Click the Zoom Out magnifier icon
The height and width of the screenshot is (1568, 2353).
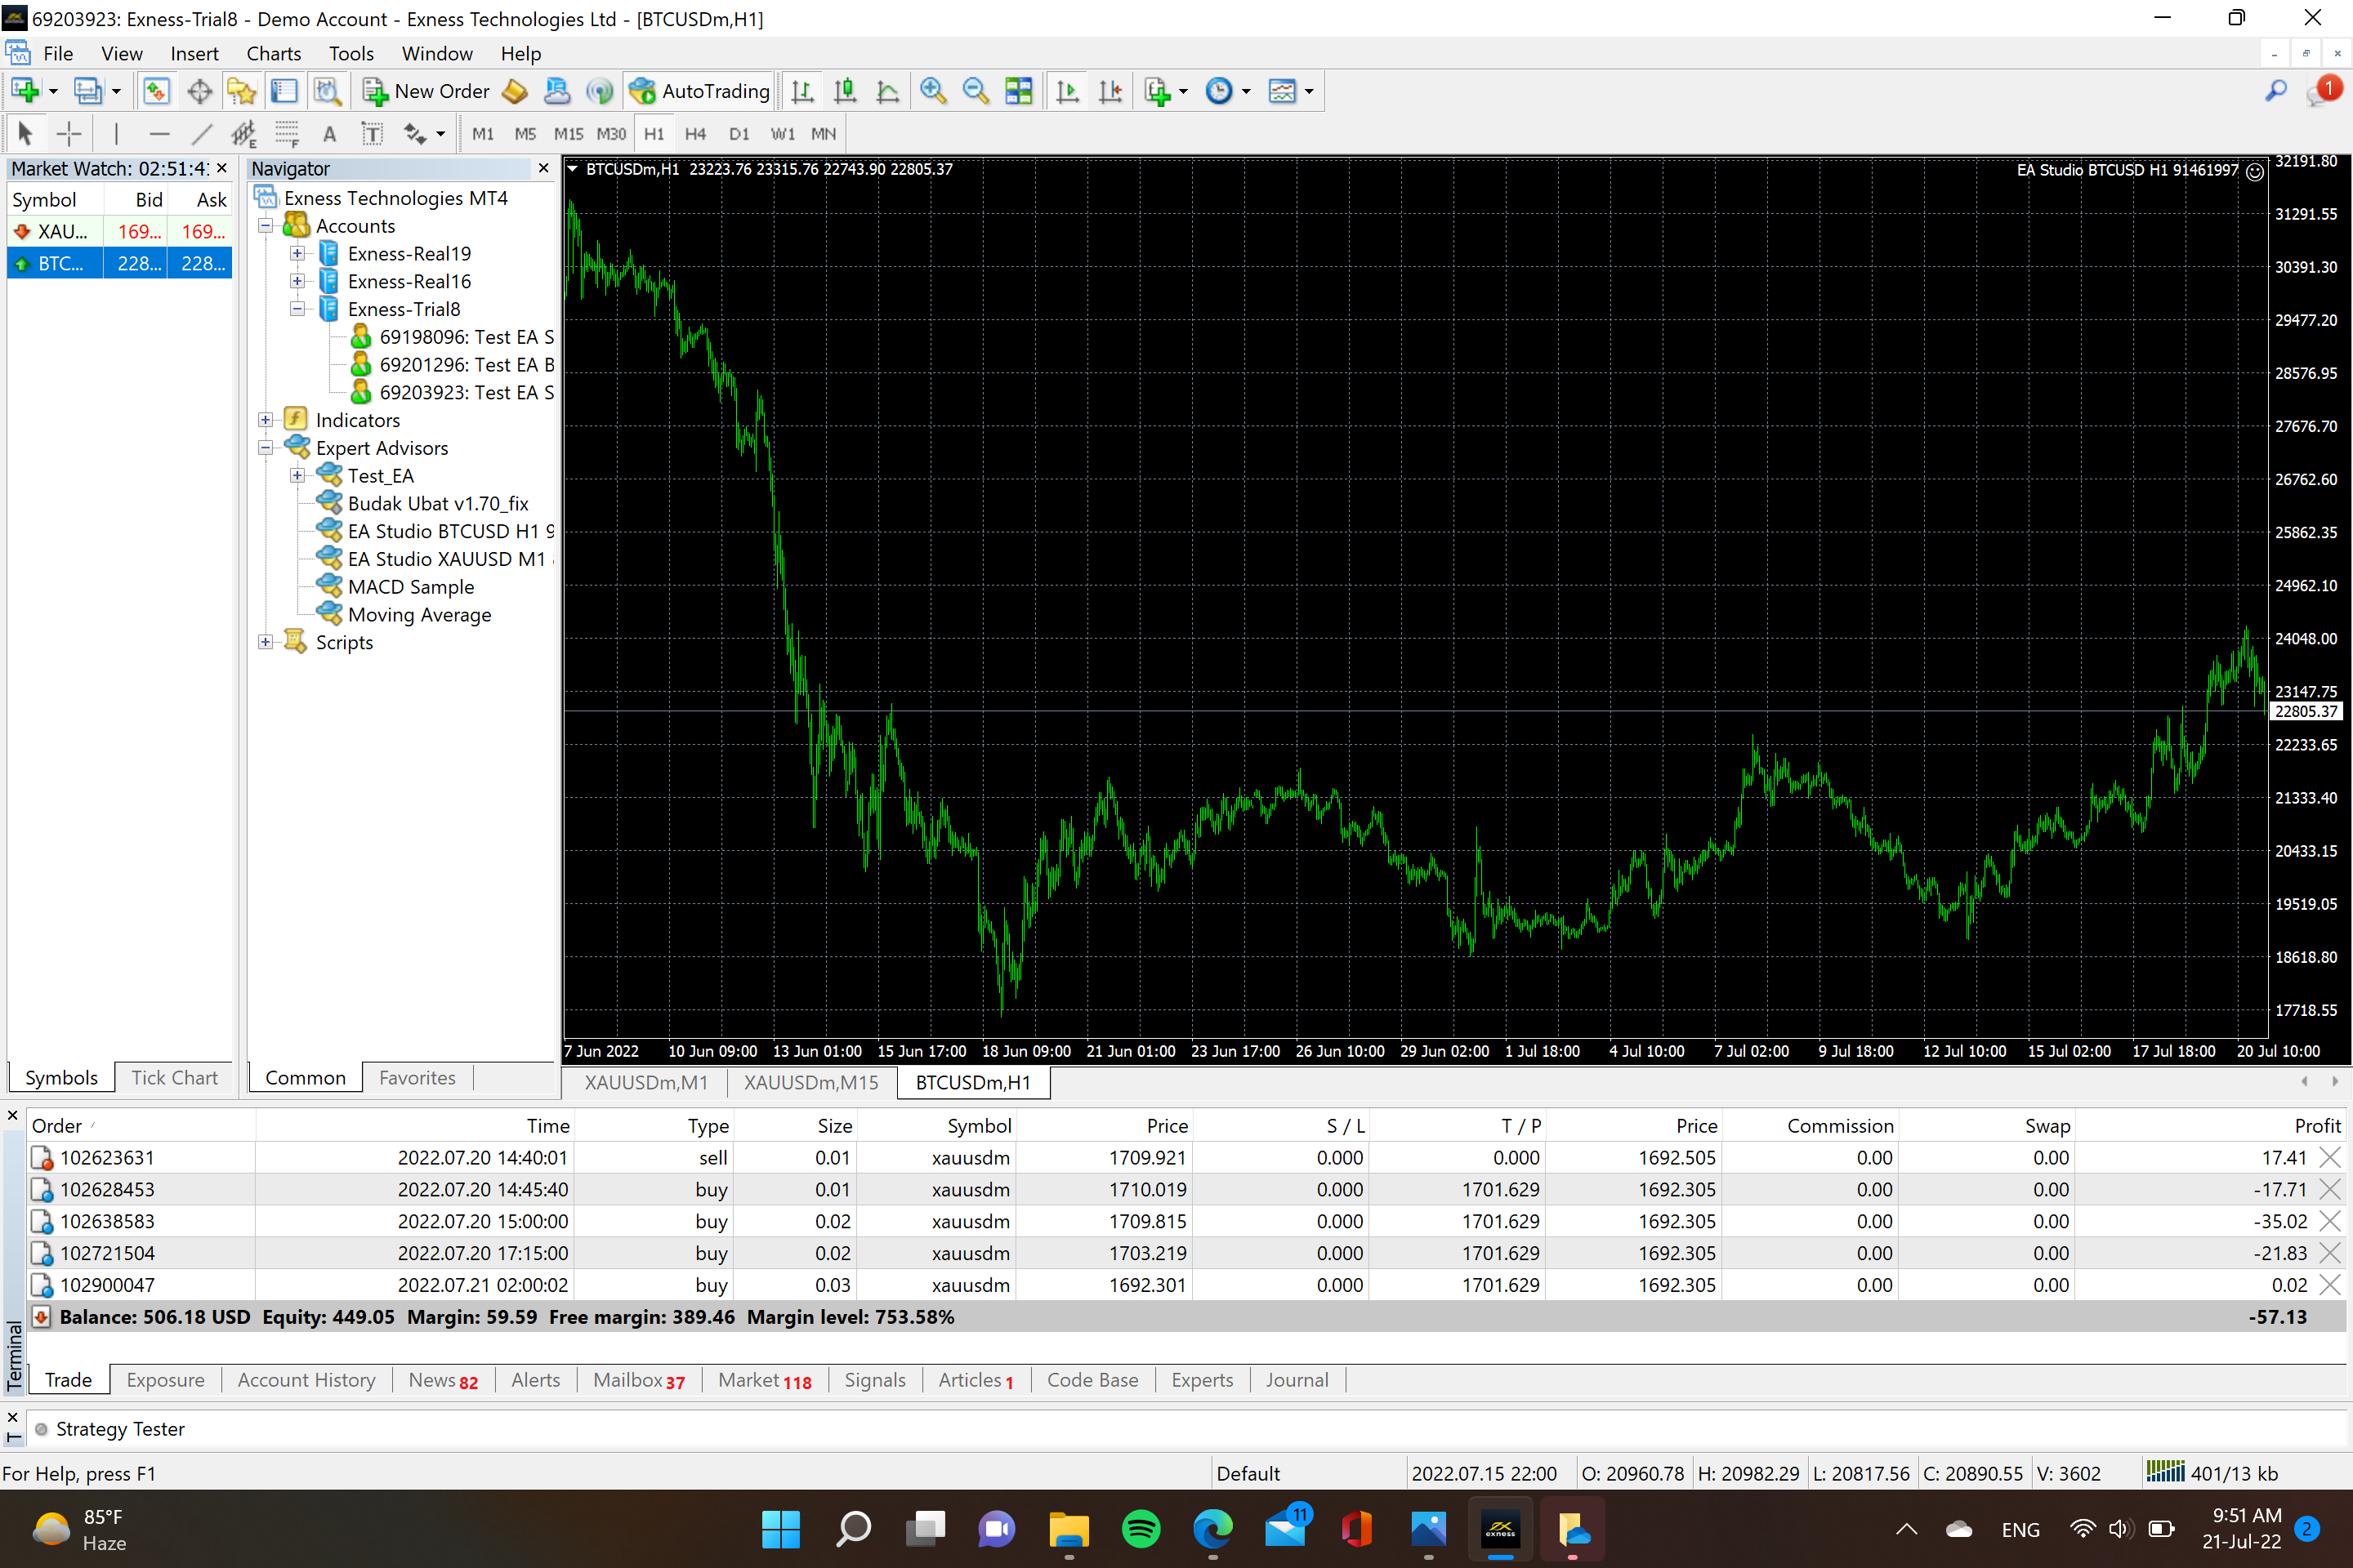[976, 91]
